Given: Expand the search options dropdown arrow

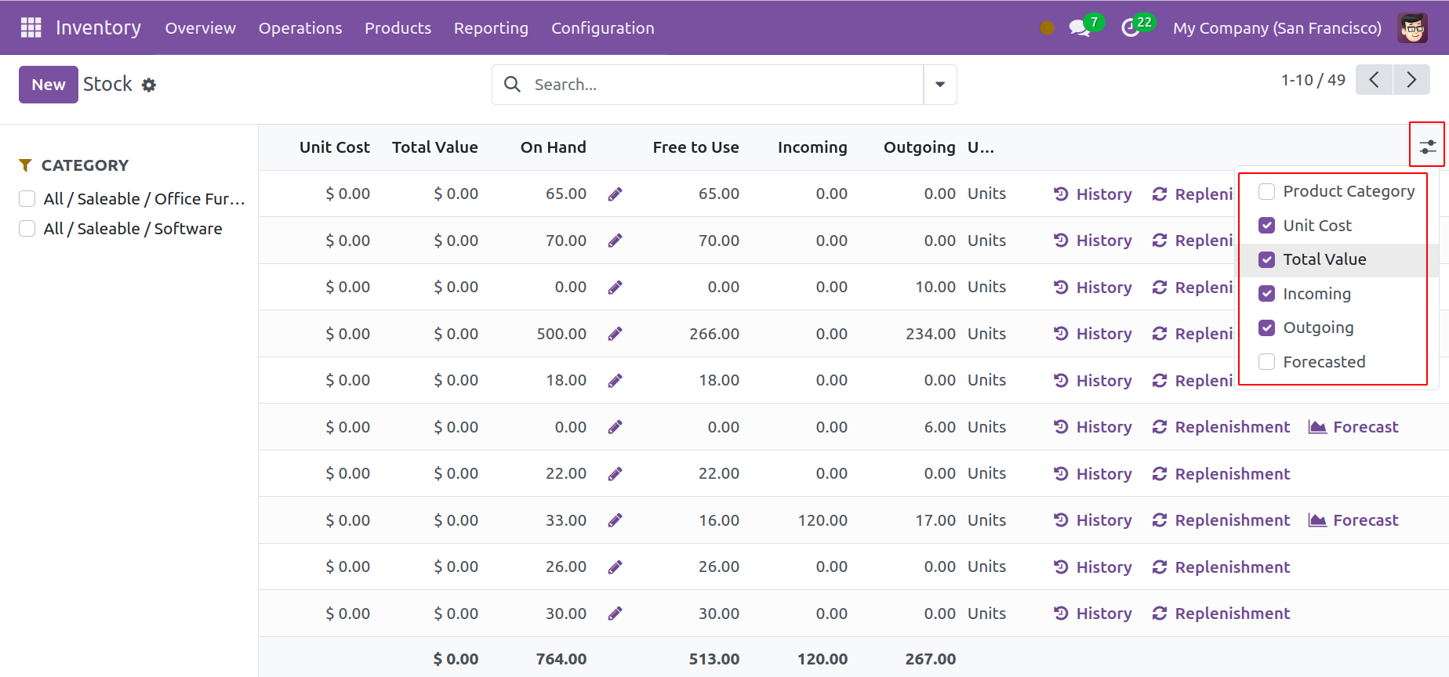Looking at the screenshot, I should pyautogui.click(x=939, y=85).
